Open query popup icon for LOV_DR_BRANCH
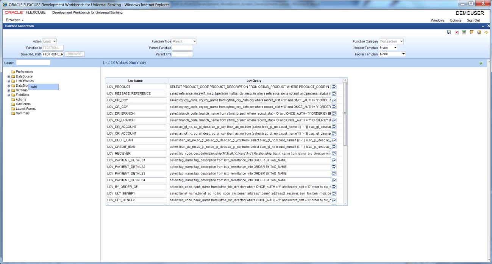The width and height of the screenshot is (492, 264). tap(334, 113)
